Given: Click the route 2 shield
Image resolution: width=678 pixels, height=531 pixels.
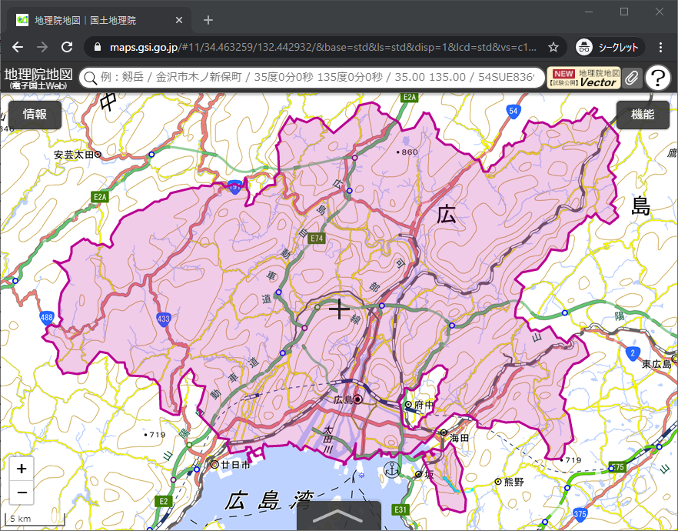Looking at the screenshot, I should pos(633,353).
